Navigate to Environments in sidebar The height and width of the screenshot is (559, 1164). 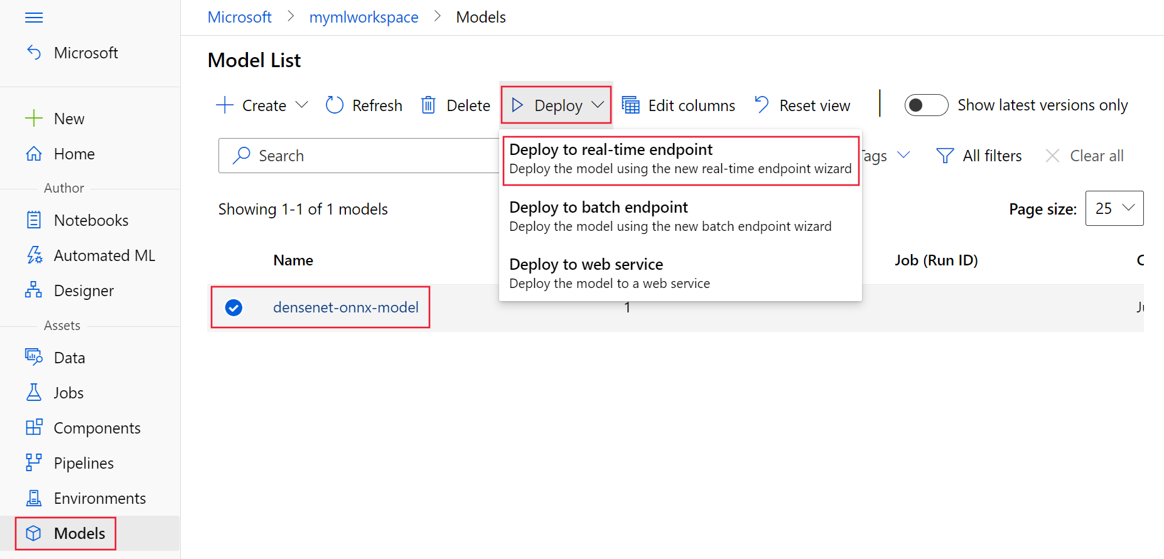pos(99,498)
